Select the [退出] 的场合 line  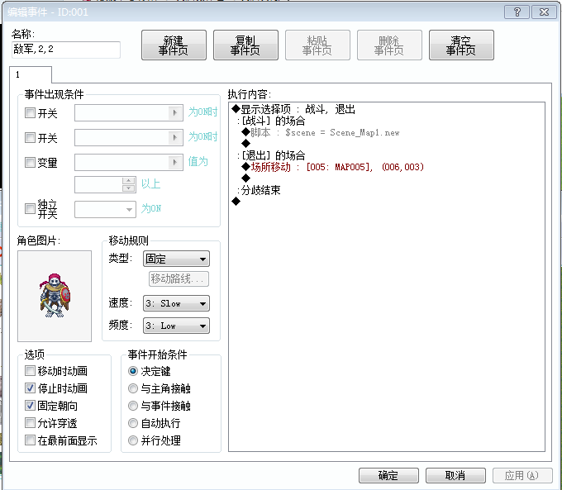point(271,155)
